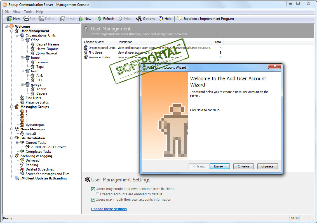Viewport: 317px width, 223px height.
Task: Click the Move toolbar icon
Action: point(62,19)
